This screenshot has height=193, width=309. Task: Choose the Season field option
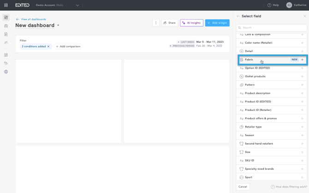pos(250,135)
